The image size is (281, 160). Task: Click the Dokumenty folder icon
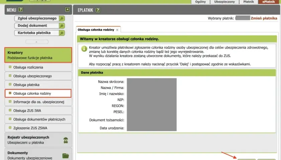click(x=66, y=156)
